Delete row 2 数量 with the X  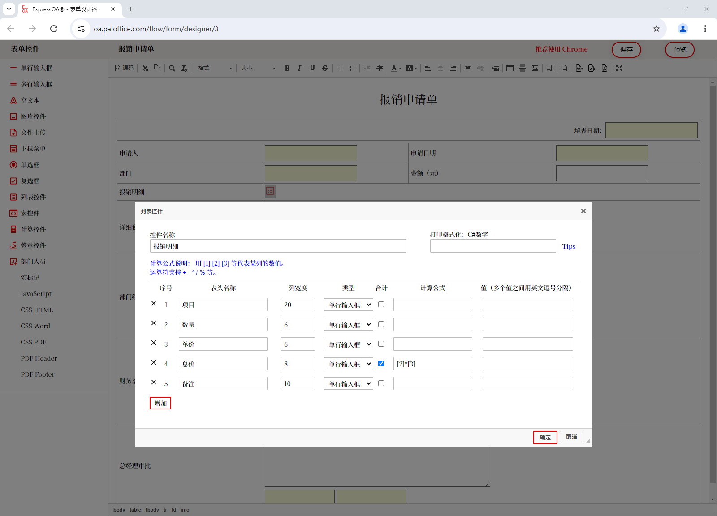pos(154,323)
